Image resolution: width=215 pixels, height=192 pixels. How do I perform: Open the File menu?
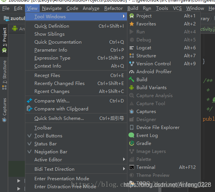point(6,8)
